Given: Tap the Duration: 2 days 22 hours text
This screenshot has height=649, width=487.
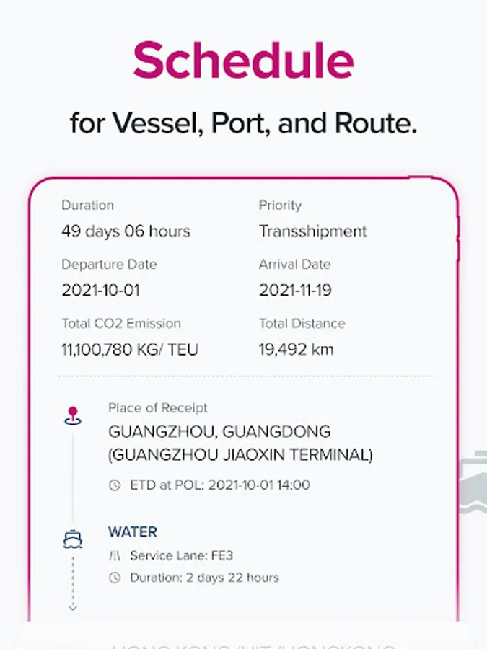Looking at the screenshot, I should pos(204,578).
